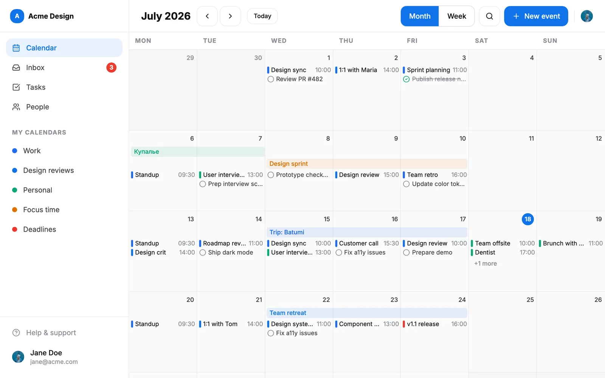Mark Review PR #482 task complete
Screen dimensions: 605x378
271,79
